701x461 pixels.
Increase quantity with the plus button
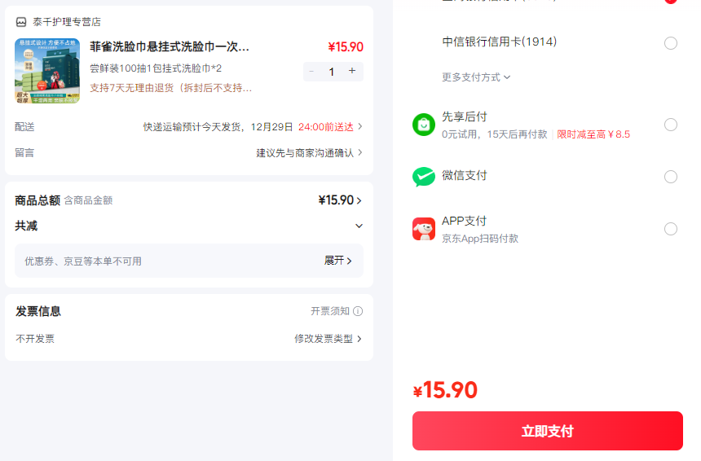pos(352,72)
